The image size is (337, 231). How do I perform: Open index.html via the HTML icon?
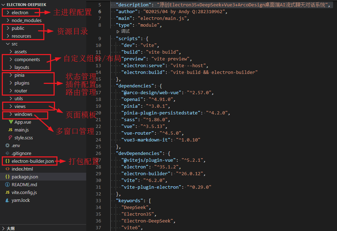pyautogui.click(x=6, y=169)
